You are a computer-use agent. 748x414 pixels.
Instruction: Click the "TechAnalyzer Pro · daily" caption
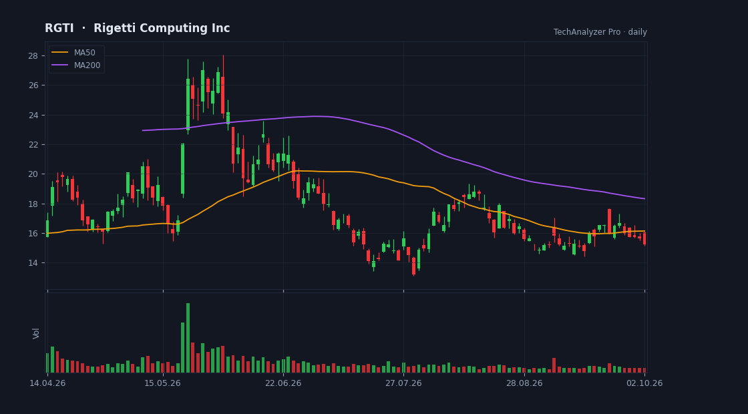[x=600, y=32]
